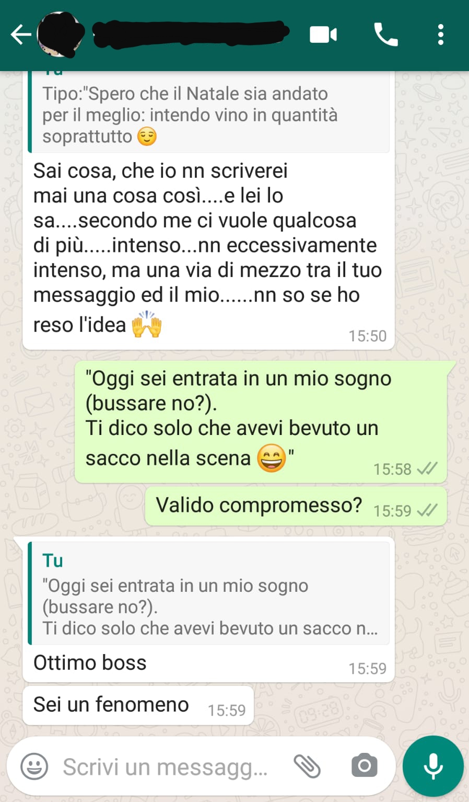Open the camera from the message bar
This screenshot has width=469, height=802.
tap(365, 766)
